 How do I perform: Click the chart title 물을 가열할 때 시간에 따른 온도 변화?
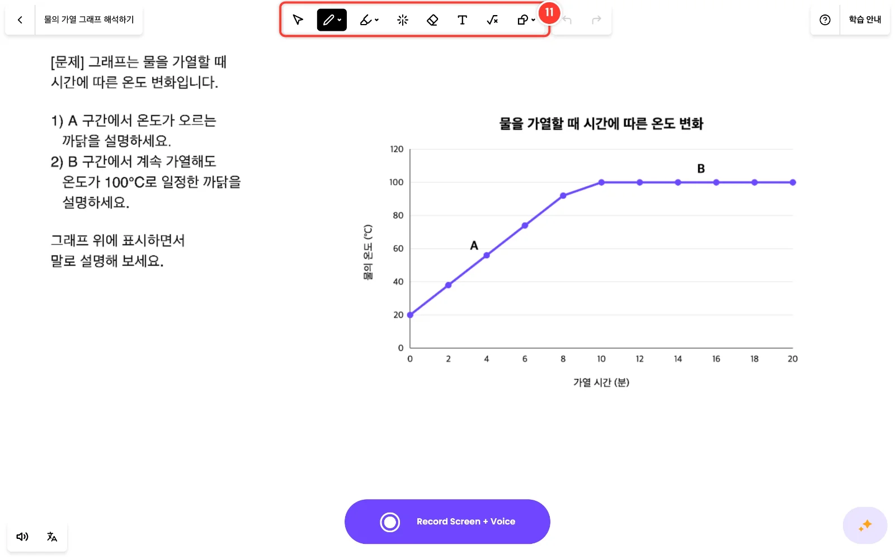coord(601,124)
